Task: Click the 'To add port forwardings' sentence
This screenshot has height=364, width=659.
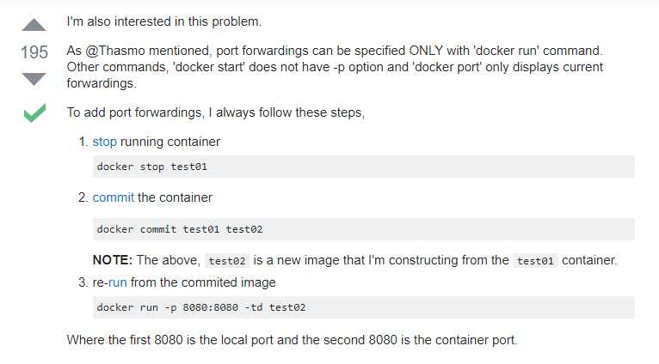Action: 216,112
